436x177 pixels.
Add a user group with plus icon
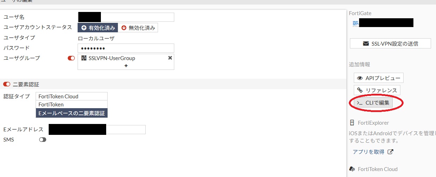[x=126, y=66]
